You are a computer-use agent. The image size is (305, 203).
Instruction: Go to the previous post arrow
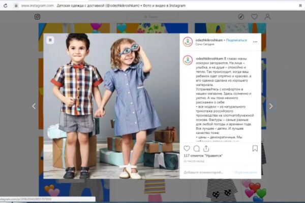click(x=34, y=106)
